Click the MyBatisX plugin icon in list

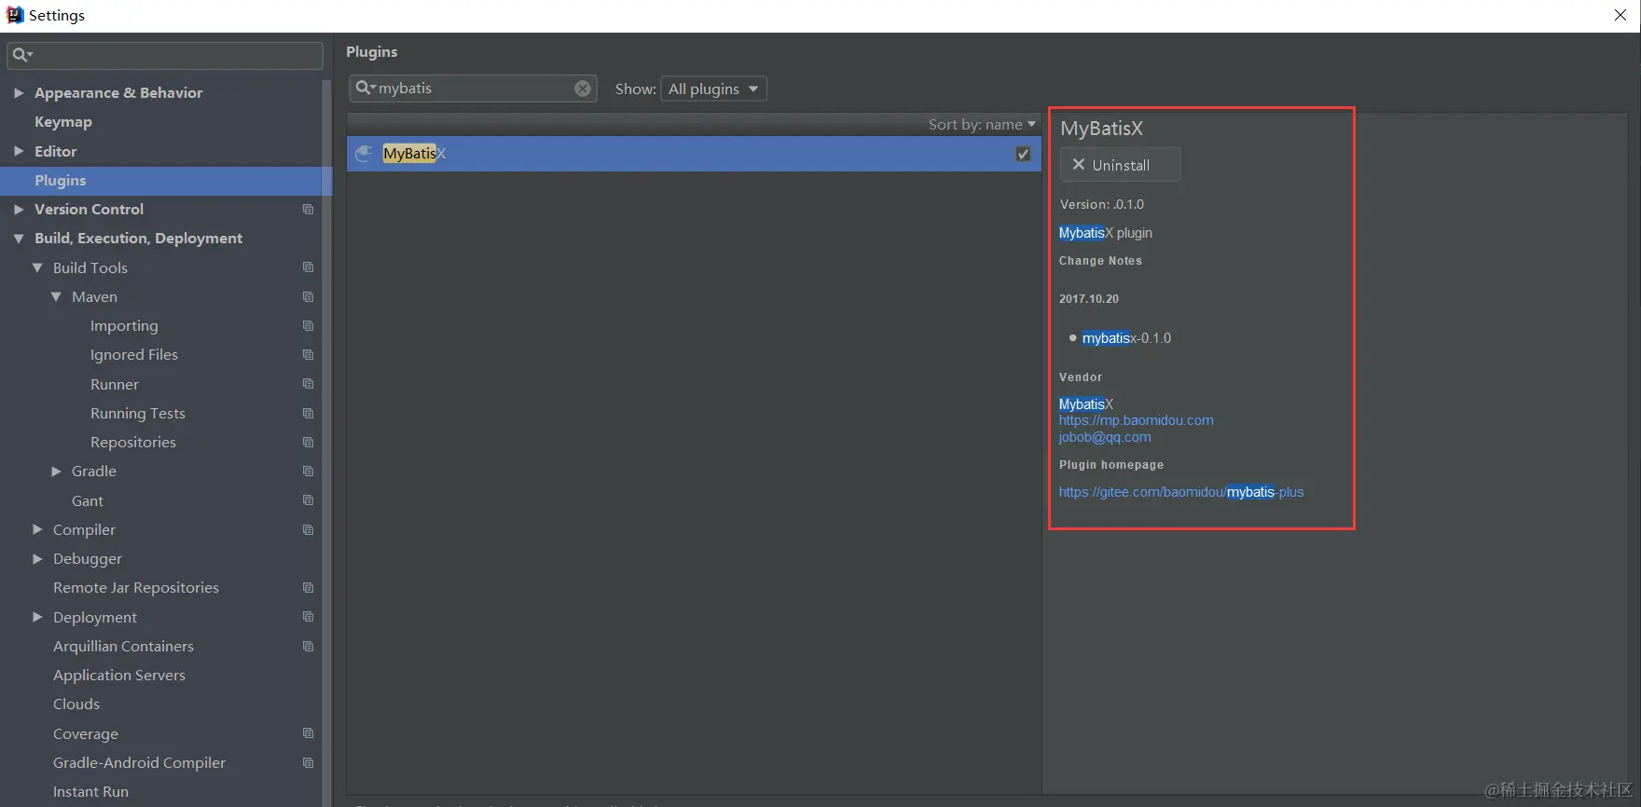(x=365, y=154)
